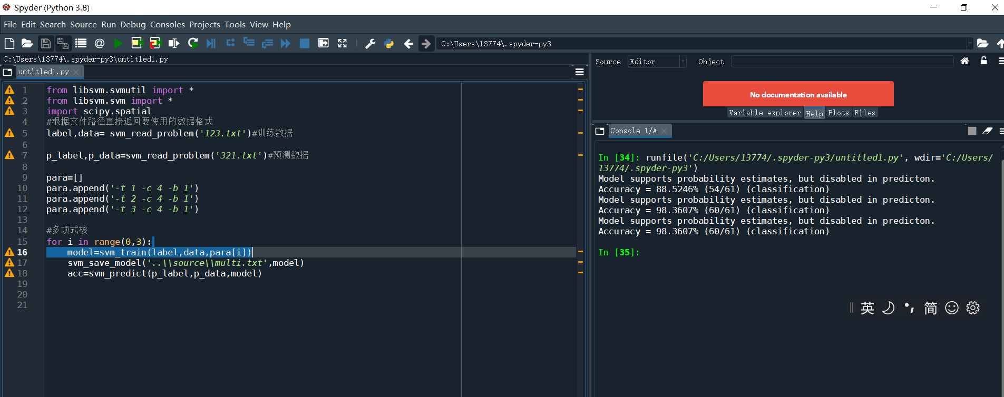
Task: Interrupt kernel gray stop square
Action: click(x=972, y=131)
